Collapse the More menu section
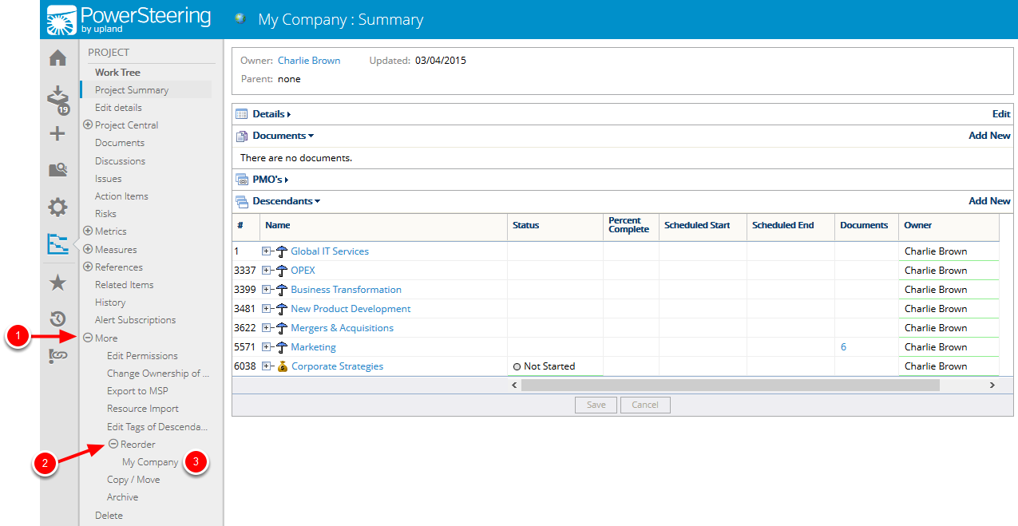The height and width of the screenshot is (526, 1018). coord(89,338)
